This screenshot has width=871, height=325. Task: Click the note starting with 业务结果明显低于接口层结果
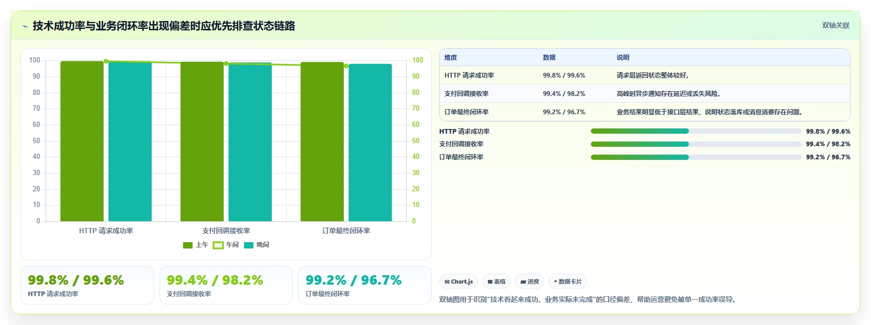[711, 112]
